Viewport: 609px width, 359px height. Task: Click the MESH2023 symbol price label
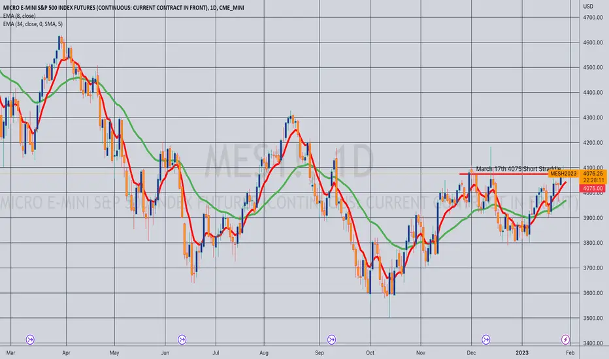563,174
